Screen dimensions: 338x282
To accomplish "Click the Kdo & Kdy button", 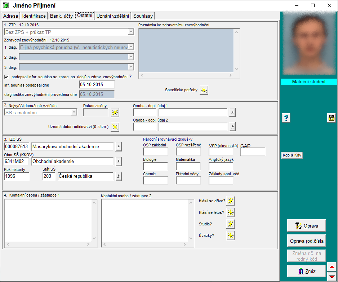I will 292,155.
